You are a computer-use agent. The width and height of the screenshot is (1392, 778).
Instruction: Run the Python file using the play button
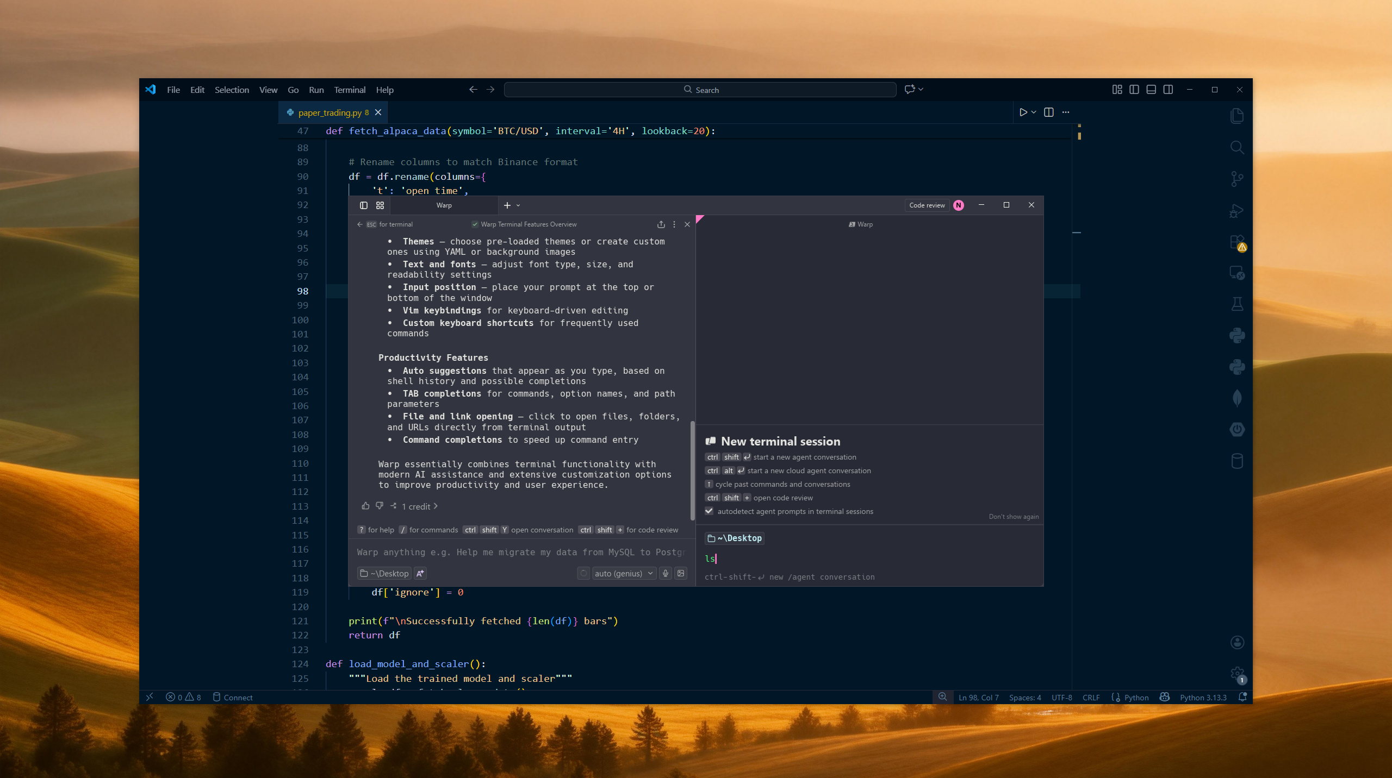coord(1024,112)
